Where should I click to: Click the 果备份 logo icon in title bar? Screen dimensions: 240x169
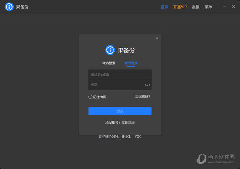(9, 7)
